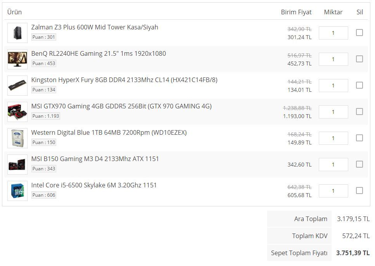Open the Zalman Z3 Plus case thumbnail
Image resolution: width=375 pixels, height=266 pixels.
pyautogui.click(x=17, y=33)
